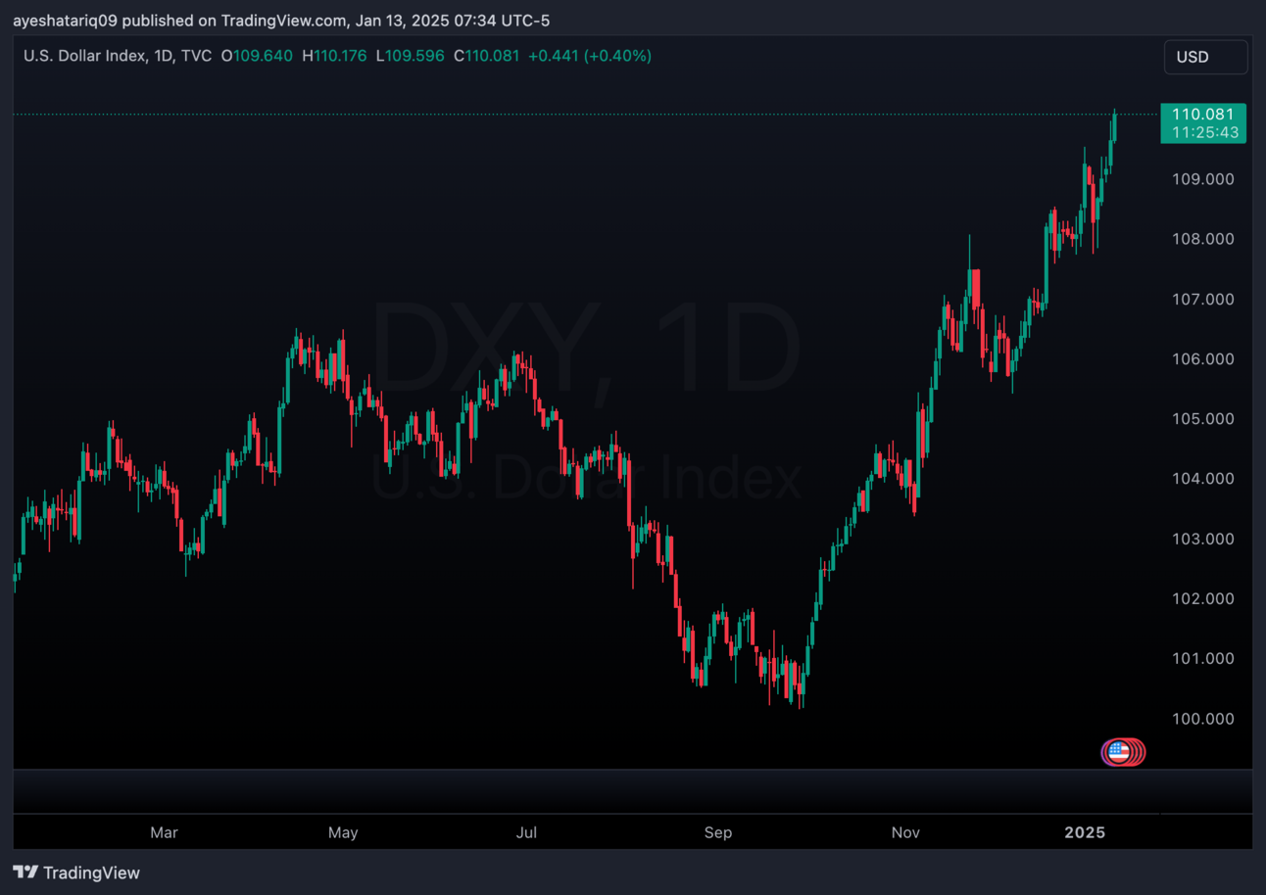Click the dotted all-time-high price line

pyautogui.click(x=588, y=113)
